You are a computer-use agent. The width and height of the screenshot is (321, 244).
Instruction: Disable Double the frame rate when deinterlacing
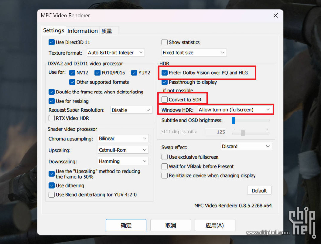pos(52,92)
